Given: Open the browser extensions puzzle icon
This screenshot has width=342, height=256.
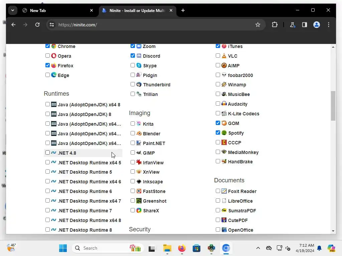Looking at the screenshot, I should coord(275,25).
